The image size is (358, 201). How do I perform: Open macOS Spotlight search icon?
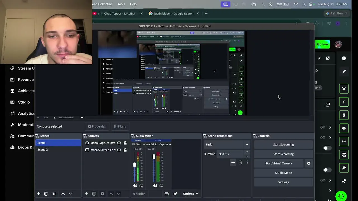coord(304,4)
